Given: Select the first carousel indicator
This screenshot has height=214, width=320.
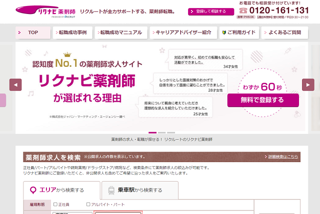Looking at the screenshot, I should pos(152,133).
